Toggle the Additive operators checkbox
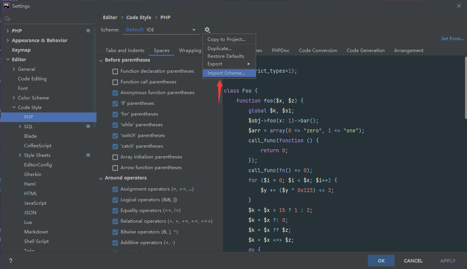This screenshot has height=269, width=467. [115, 243]
